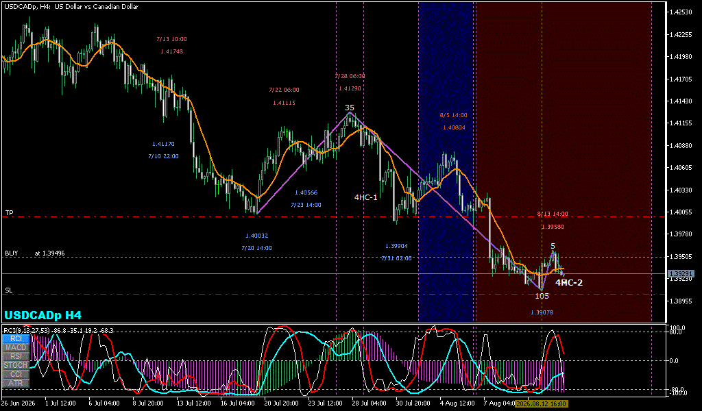
Task: Switch sub-window to ATR indicator
Action: tap(16, 384)
